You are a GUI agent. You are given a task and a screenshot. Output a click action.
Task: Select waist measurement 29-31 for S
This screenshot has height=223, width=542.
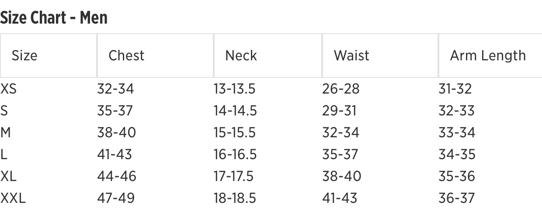click(x=339, y=111)
